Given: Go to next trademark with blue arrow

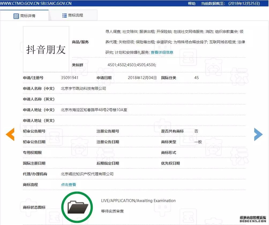Looking at the screenshot, I should click(x=258, y=134).
